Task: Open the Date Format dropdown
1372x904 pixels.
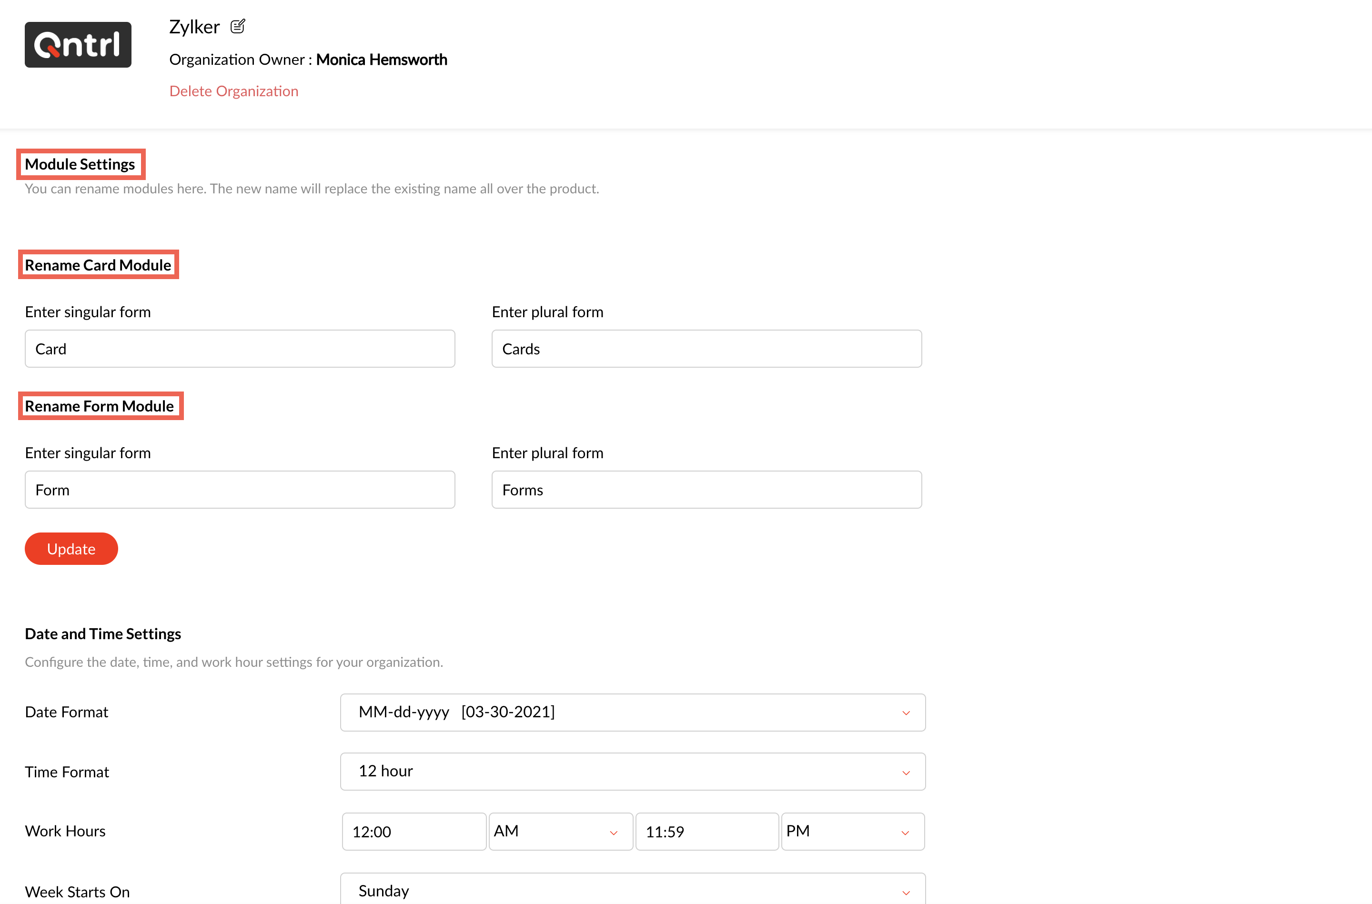Action: click(632, 713)
